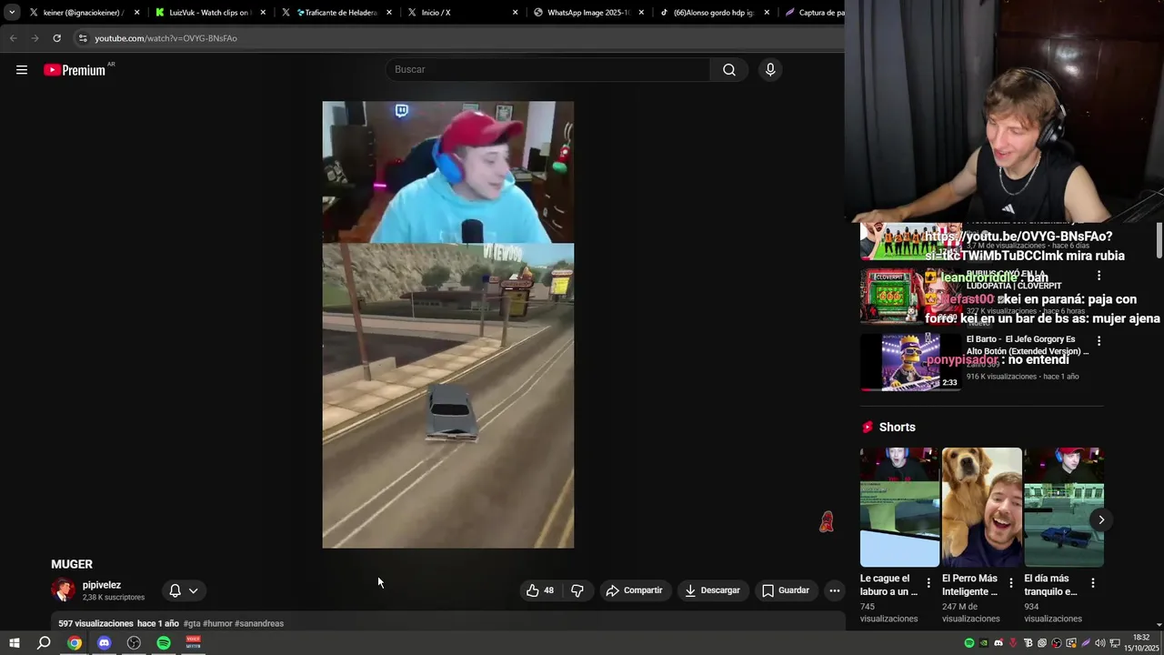Reload the page in Chrome
Screen dimensions: 1164x655
tap(56, 38)
